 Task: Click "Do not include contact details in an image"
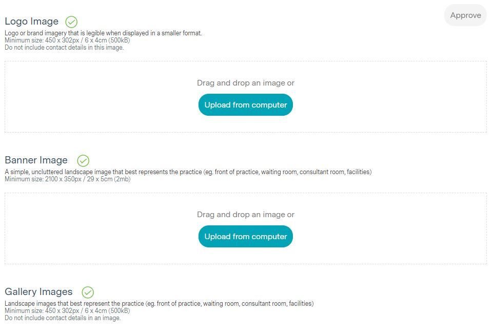point(63,318)
